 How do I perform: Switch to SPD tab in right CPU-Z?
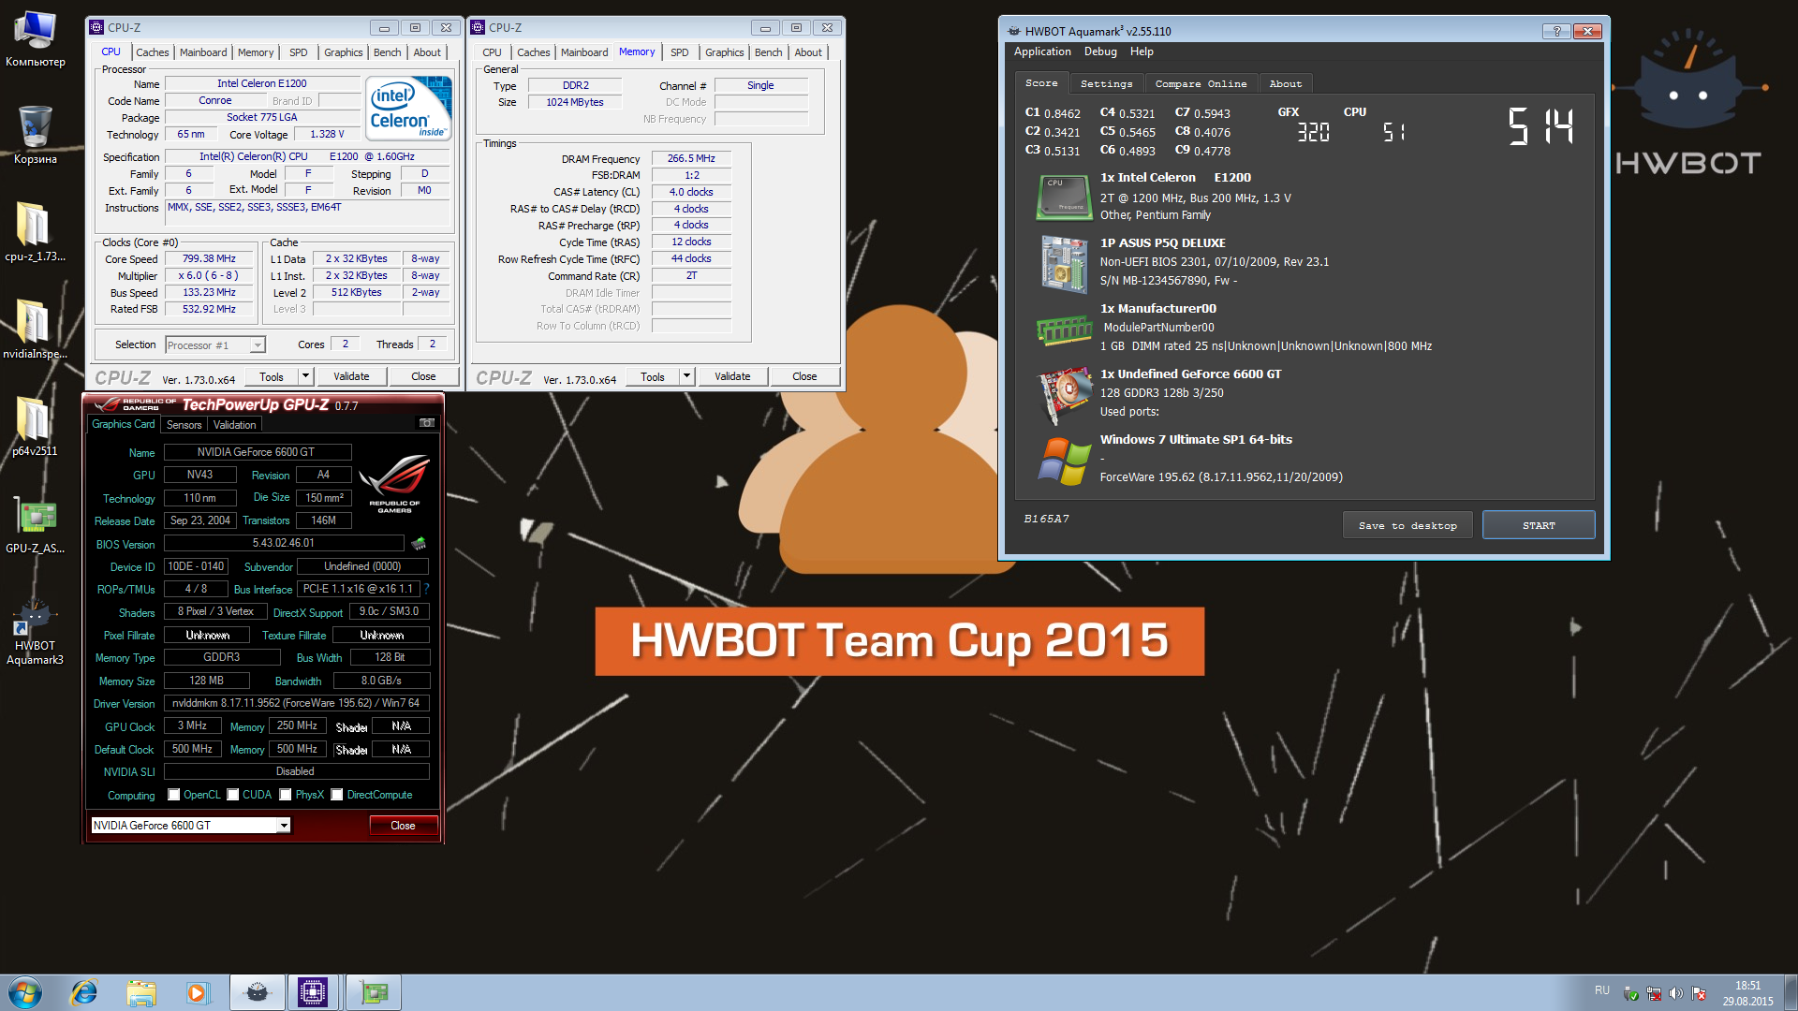(x=679, y=52)
